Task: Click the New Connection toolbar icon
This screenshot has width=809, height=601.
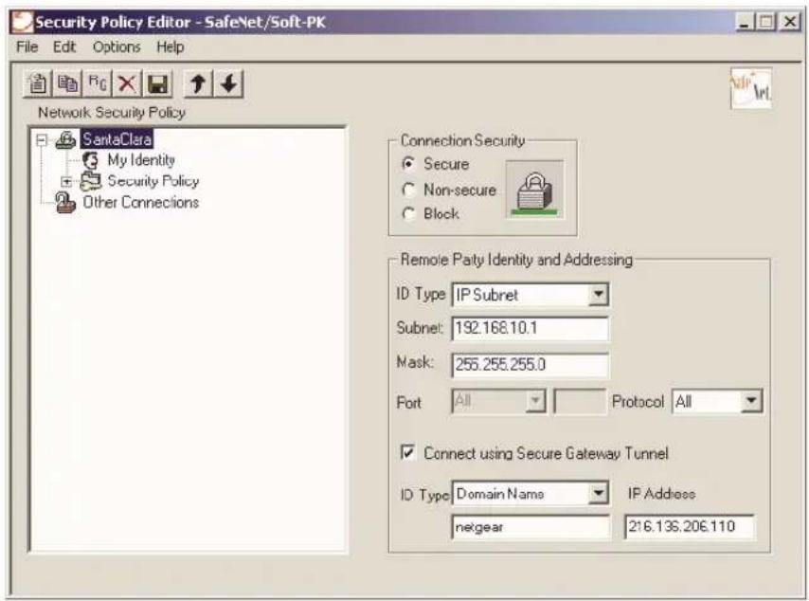Action: point(38,83)
